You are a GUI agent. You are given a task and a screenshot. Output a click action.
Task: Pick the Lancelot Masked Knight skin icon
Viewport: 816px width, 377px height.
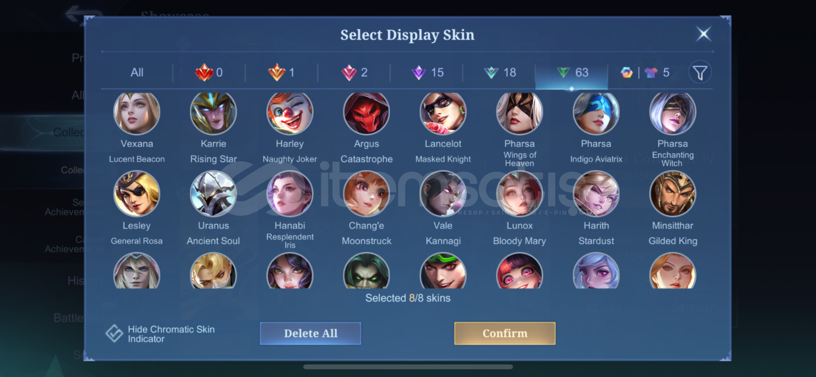click(x=443, y=112)
